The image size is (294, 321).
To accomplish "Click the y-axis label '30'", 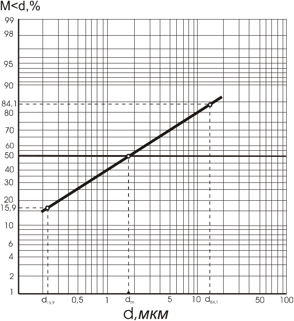I will 9,182.
